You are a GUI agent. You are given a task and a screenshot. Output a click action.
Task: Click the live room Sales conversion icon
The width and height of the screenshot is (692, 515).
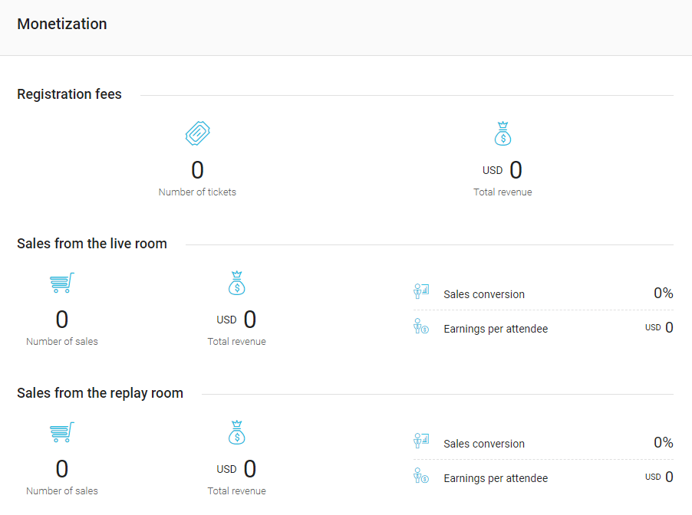pyautogui.click(x=421, y=291)
